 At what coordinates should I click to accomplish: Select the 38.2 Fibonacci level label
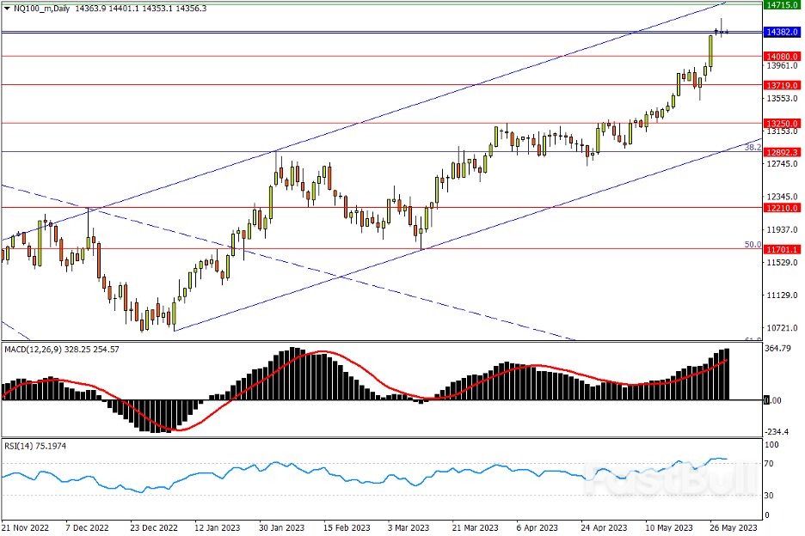pos(751,148)
